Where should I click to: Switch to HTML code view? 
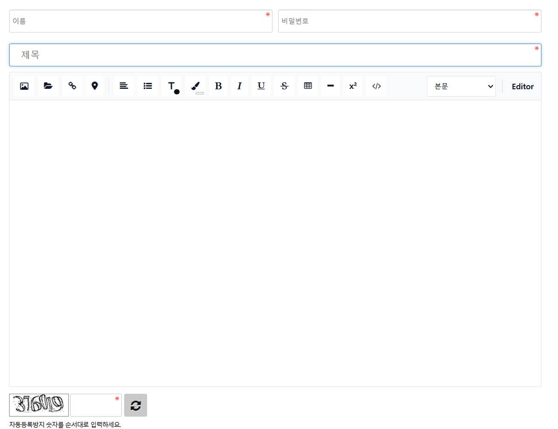377,86
